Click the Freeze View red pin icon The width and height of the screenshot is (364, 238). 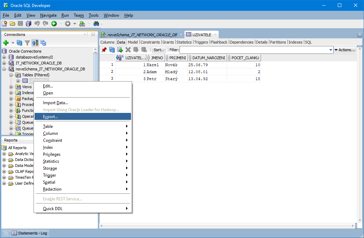(x=104, y=50)
